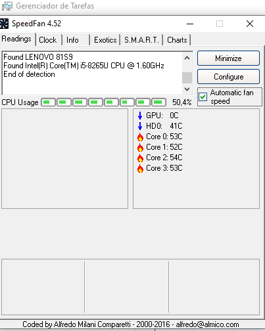
Task: Click the log scroll down arrow
Action: coord(187,89)
